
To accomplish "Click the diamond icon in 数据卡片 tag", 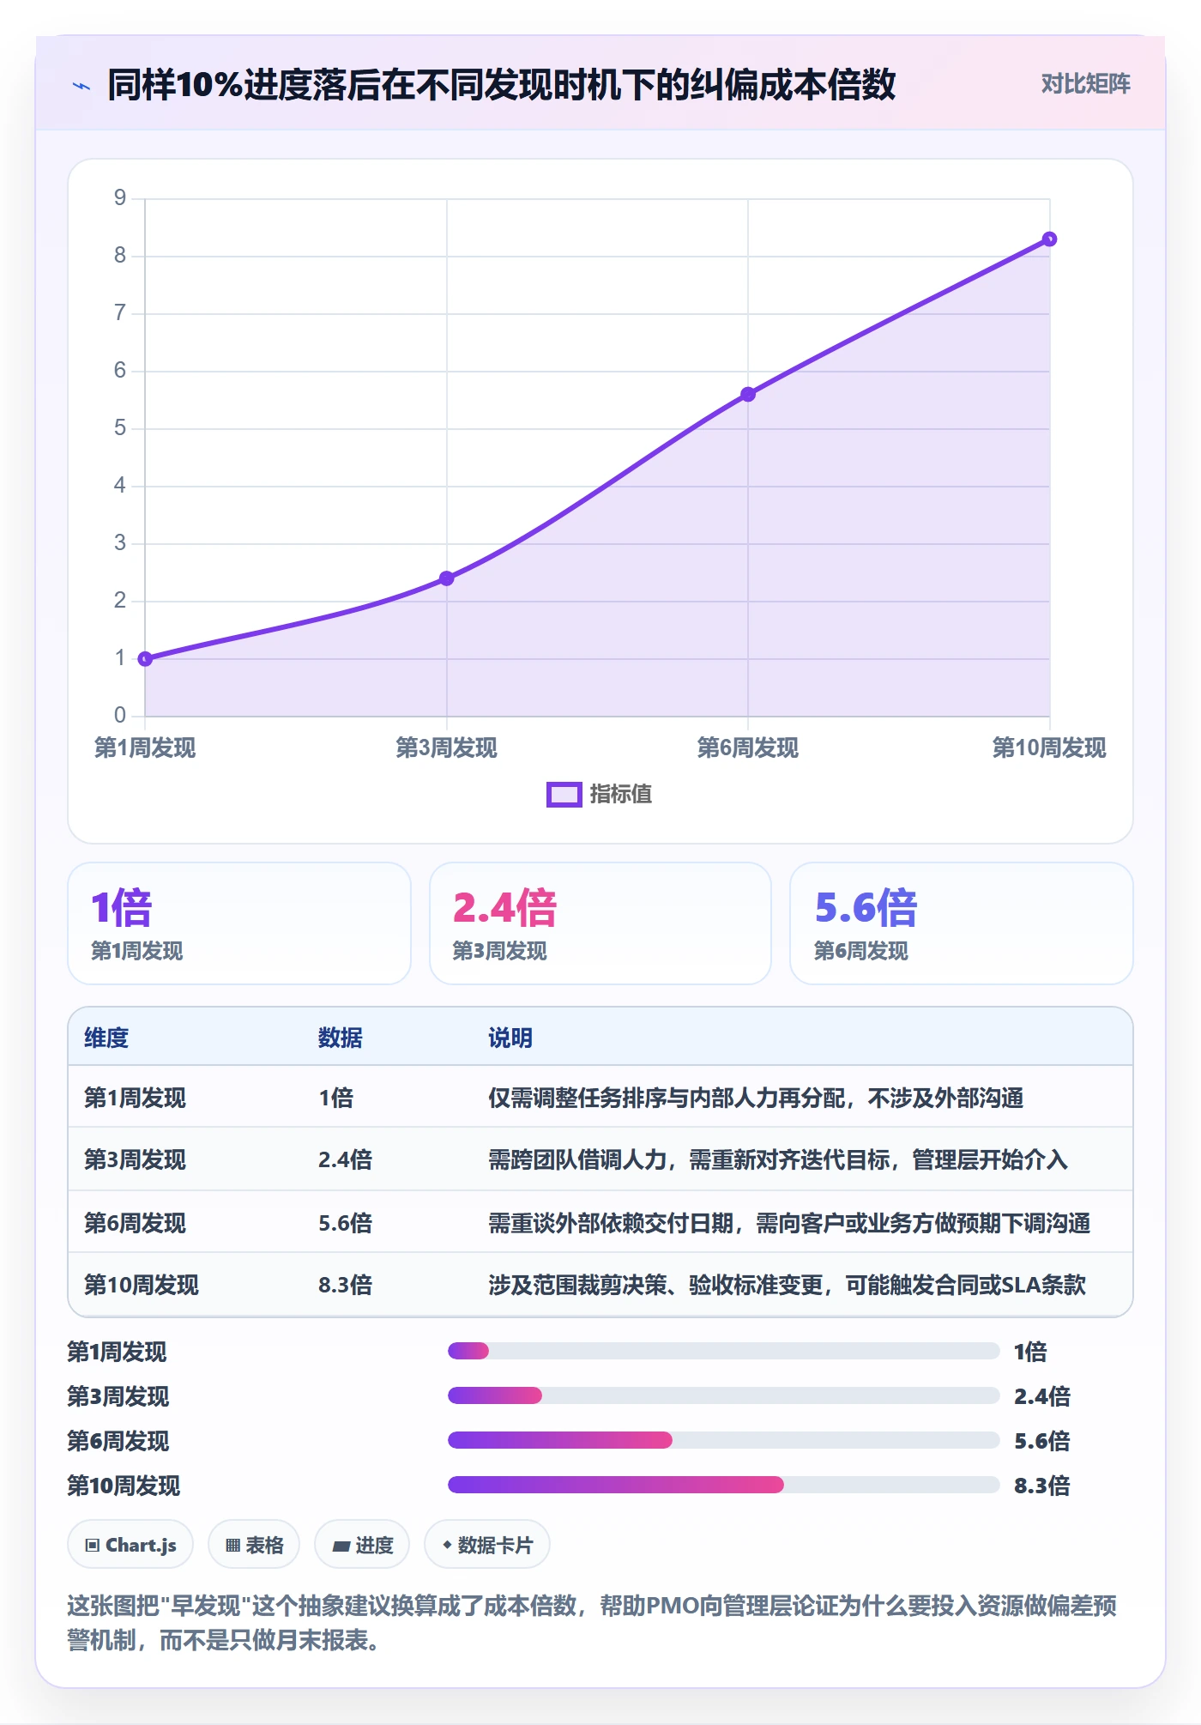I will 447,1545.
